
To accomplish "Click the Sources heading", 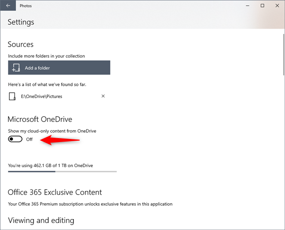I will coord(21,44).
